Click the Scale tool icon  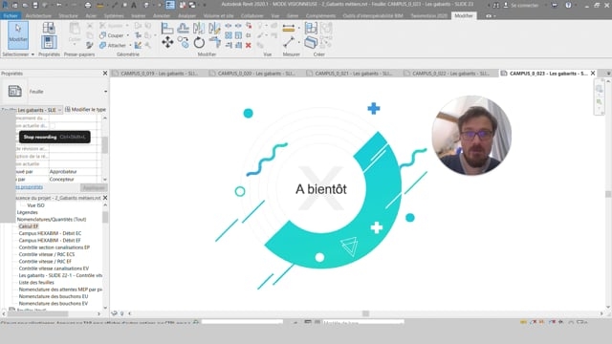pos(238,35)
